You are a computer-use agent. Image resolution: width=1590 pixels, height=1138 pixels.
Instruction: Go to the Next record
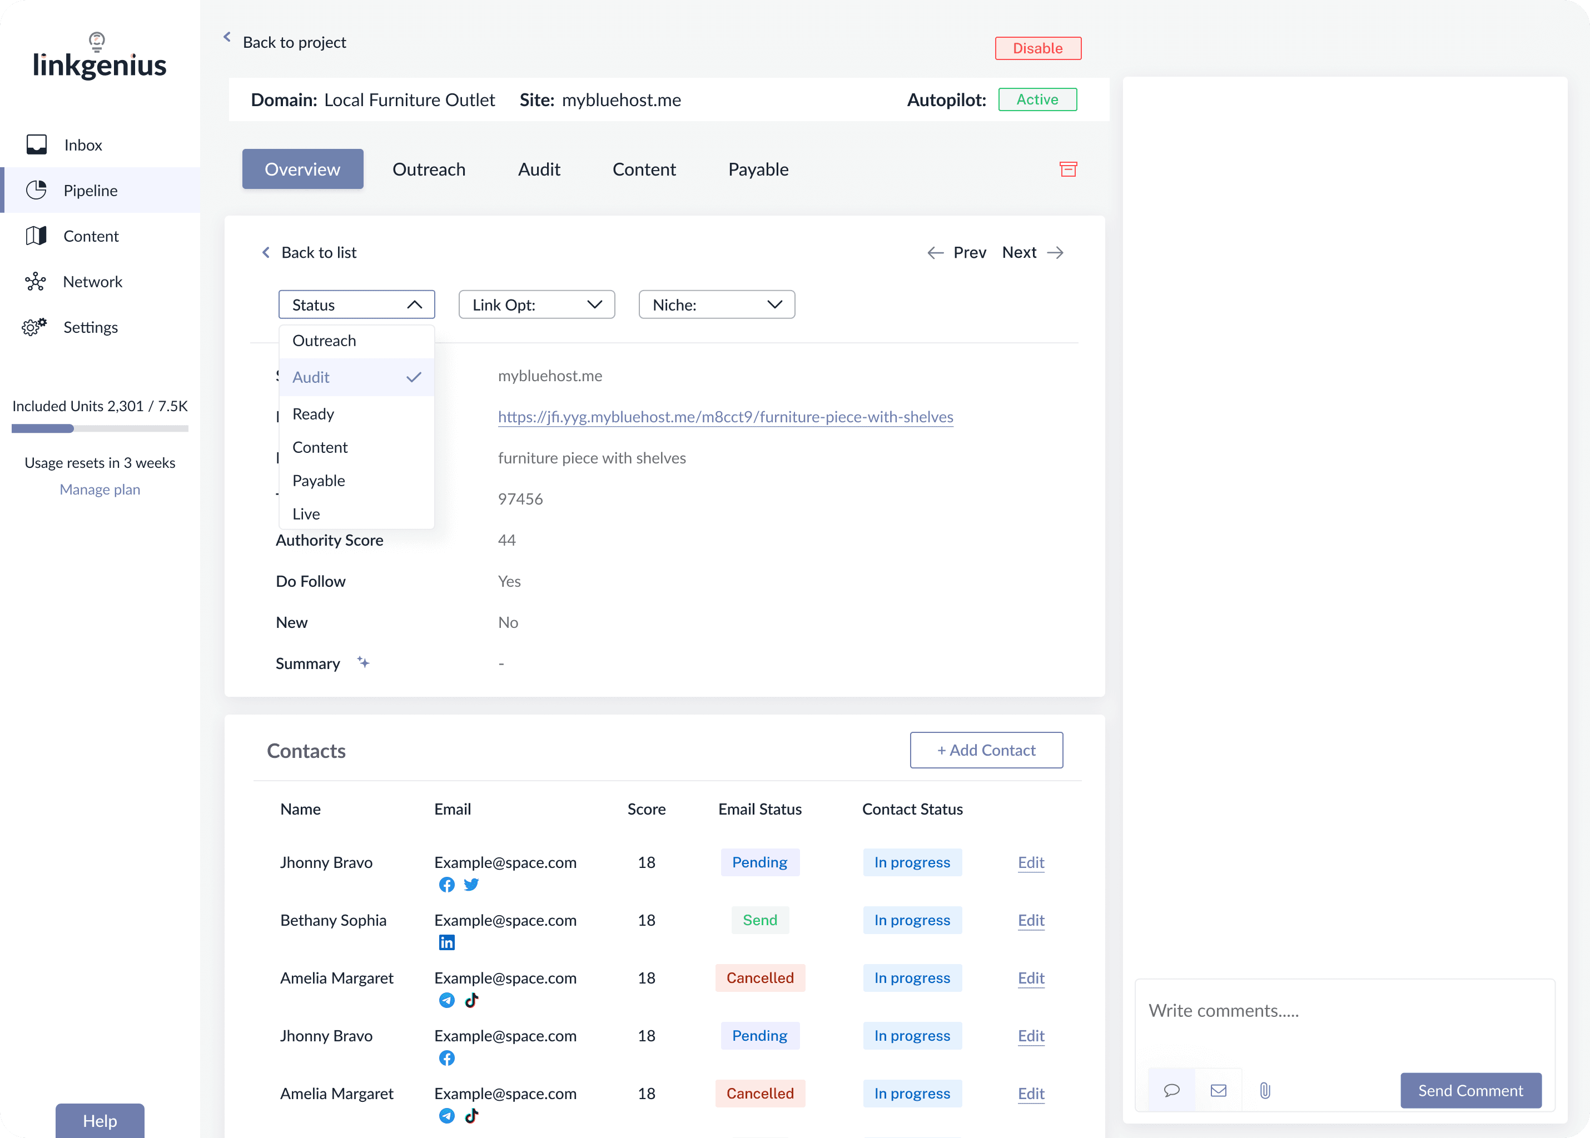1032,252
